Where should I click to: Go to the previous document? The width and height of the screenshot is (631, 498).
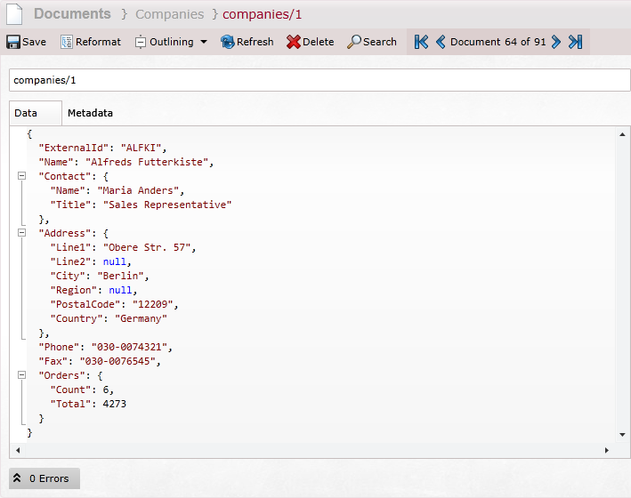[x=441, y=42]
